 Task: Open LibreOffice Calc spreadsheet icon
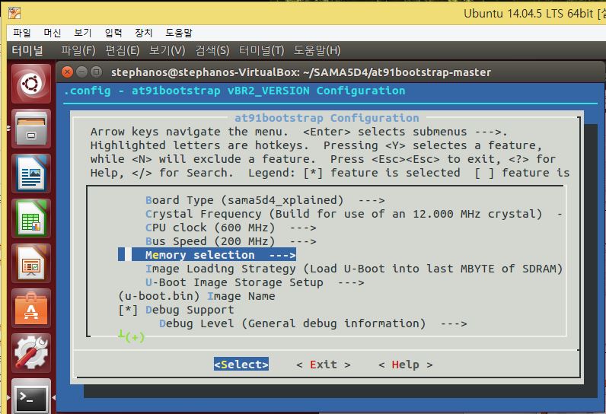[x=31, y=218]
